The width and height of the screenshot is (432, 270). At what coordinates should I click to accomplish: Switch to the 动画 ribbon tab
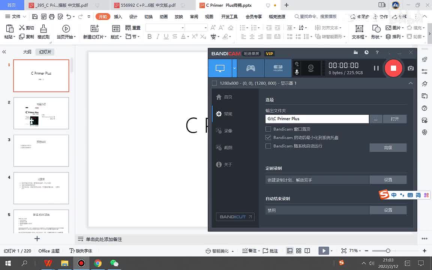(163, 17)
